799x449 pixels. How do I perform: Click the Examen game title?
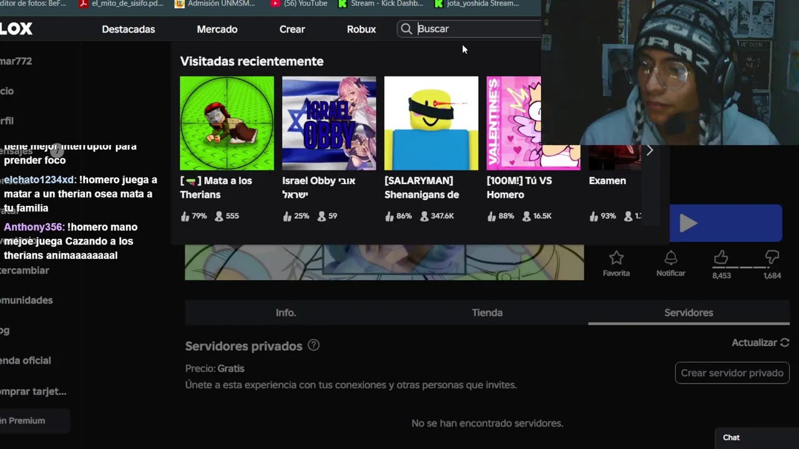(607, 181)
